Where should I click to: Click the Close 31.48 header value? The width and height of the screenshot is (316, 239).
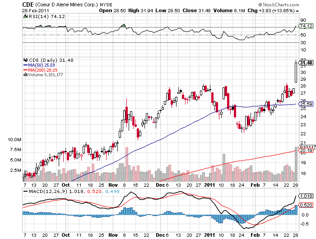click(196, 10)
